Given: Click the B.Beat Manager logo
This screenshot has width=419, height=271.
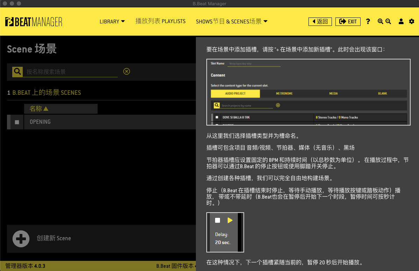Looking at the screenshot, I should [34, 22].
